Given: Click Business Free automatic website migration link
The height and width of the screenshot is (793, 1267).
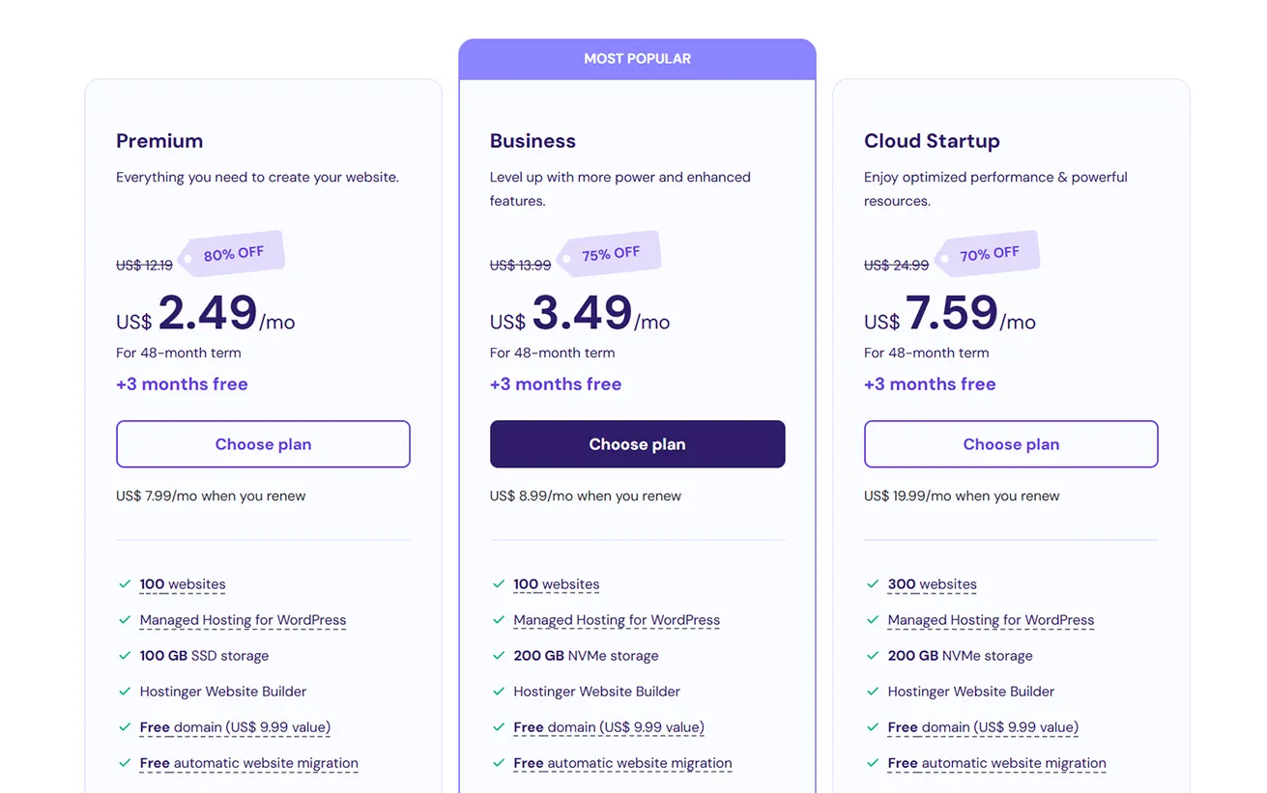Looking at the screenshot, I should 622,763.
